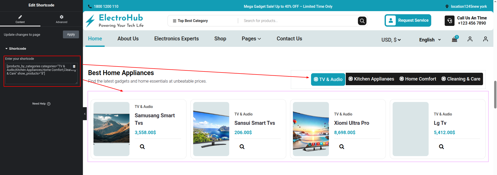Screen dimensions: 497x175
Task: Click the page vertical scrollbar
Action: coord(495,94)
